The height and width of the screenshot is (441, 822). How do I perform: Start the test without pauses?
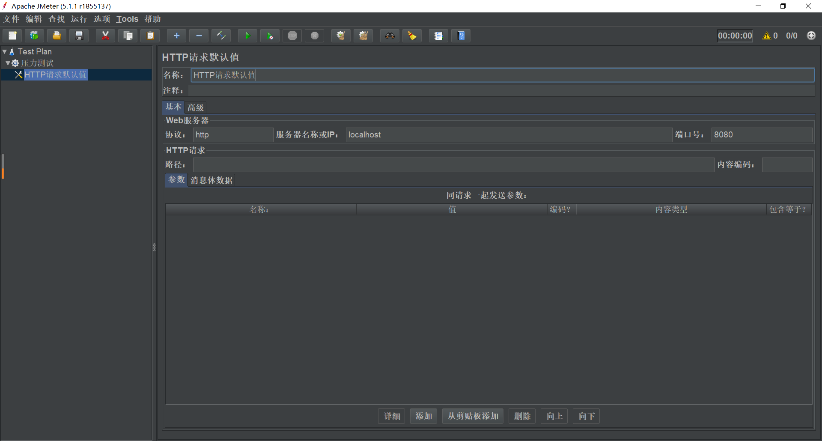click(270, 36)
